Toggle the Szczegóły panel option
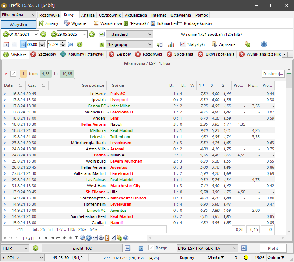Image resolution: width=294 pixels, height=262 pixels. click(43, 55)
